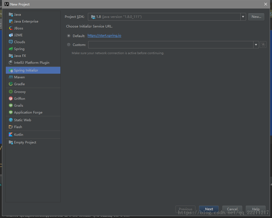Choose the JBoss icon in list

click(x=11, y=28)
